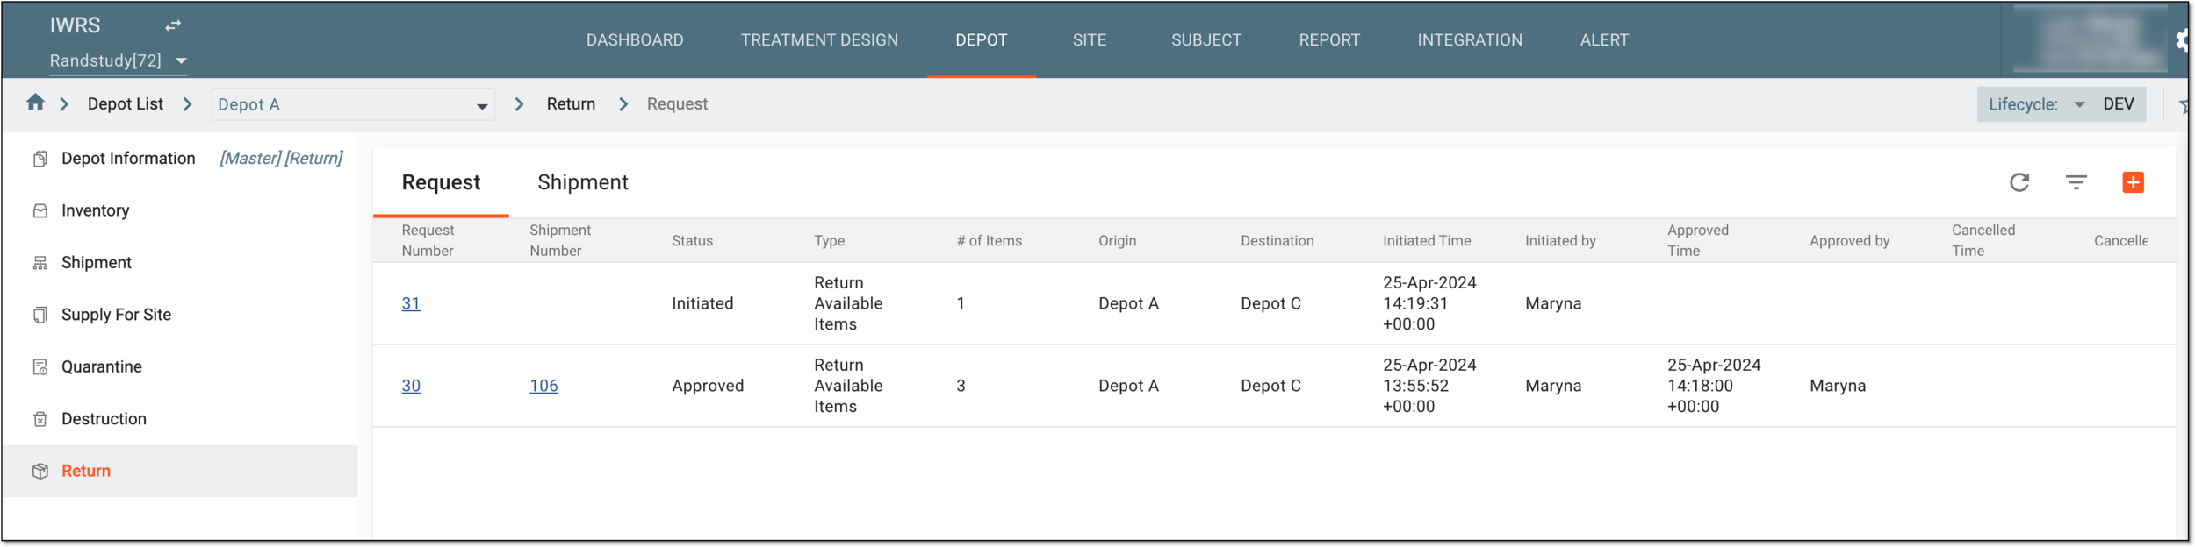Image resolution: width=2195 pixels, height=547 pixels.
Task: Click the Supply For Site icon
Action: pos(40,315)
